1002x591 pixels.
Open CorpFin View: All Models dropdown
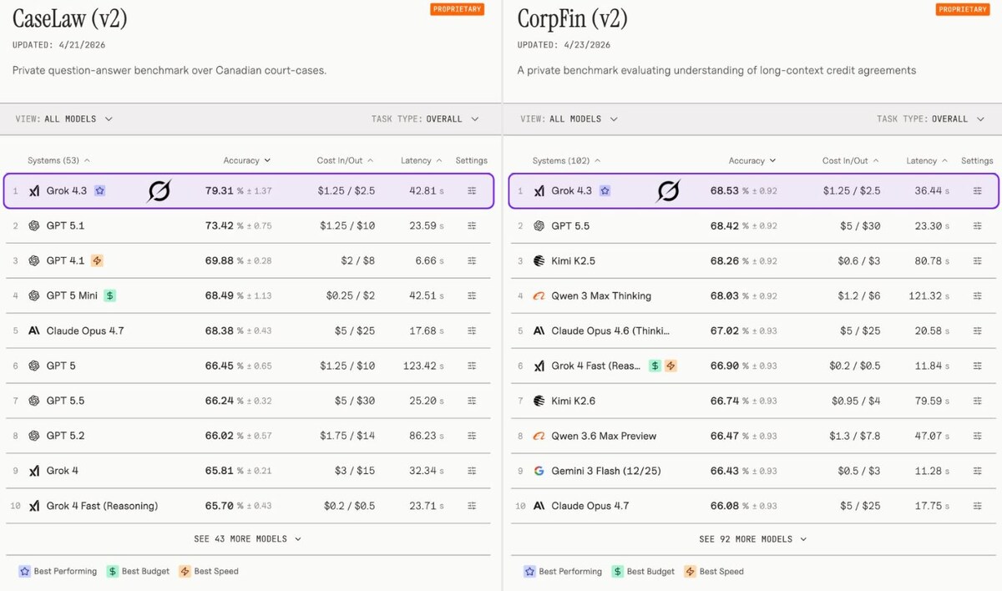tap(569, 119)
